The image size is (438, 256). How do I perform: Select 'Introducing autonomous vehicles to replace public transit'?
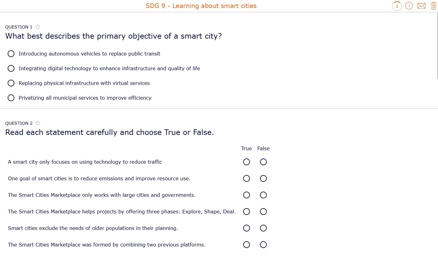[11, 53]
